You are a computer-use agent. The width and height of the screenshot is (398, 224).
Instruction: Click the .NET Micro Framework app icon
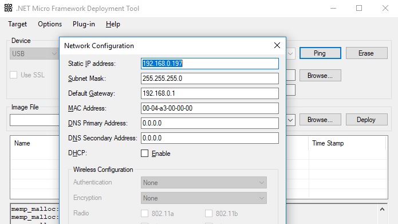(8, 8)
